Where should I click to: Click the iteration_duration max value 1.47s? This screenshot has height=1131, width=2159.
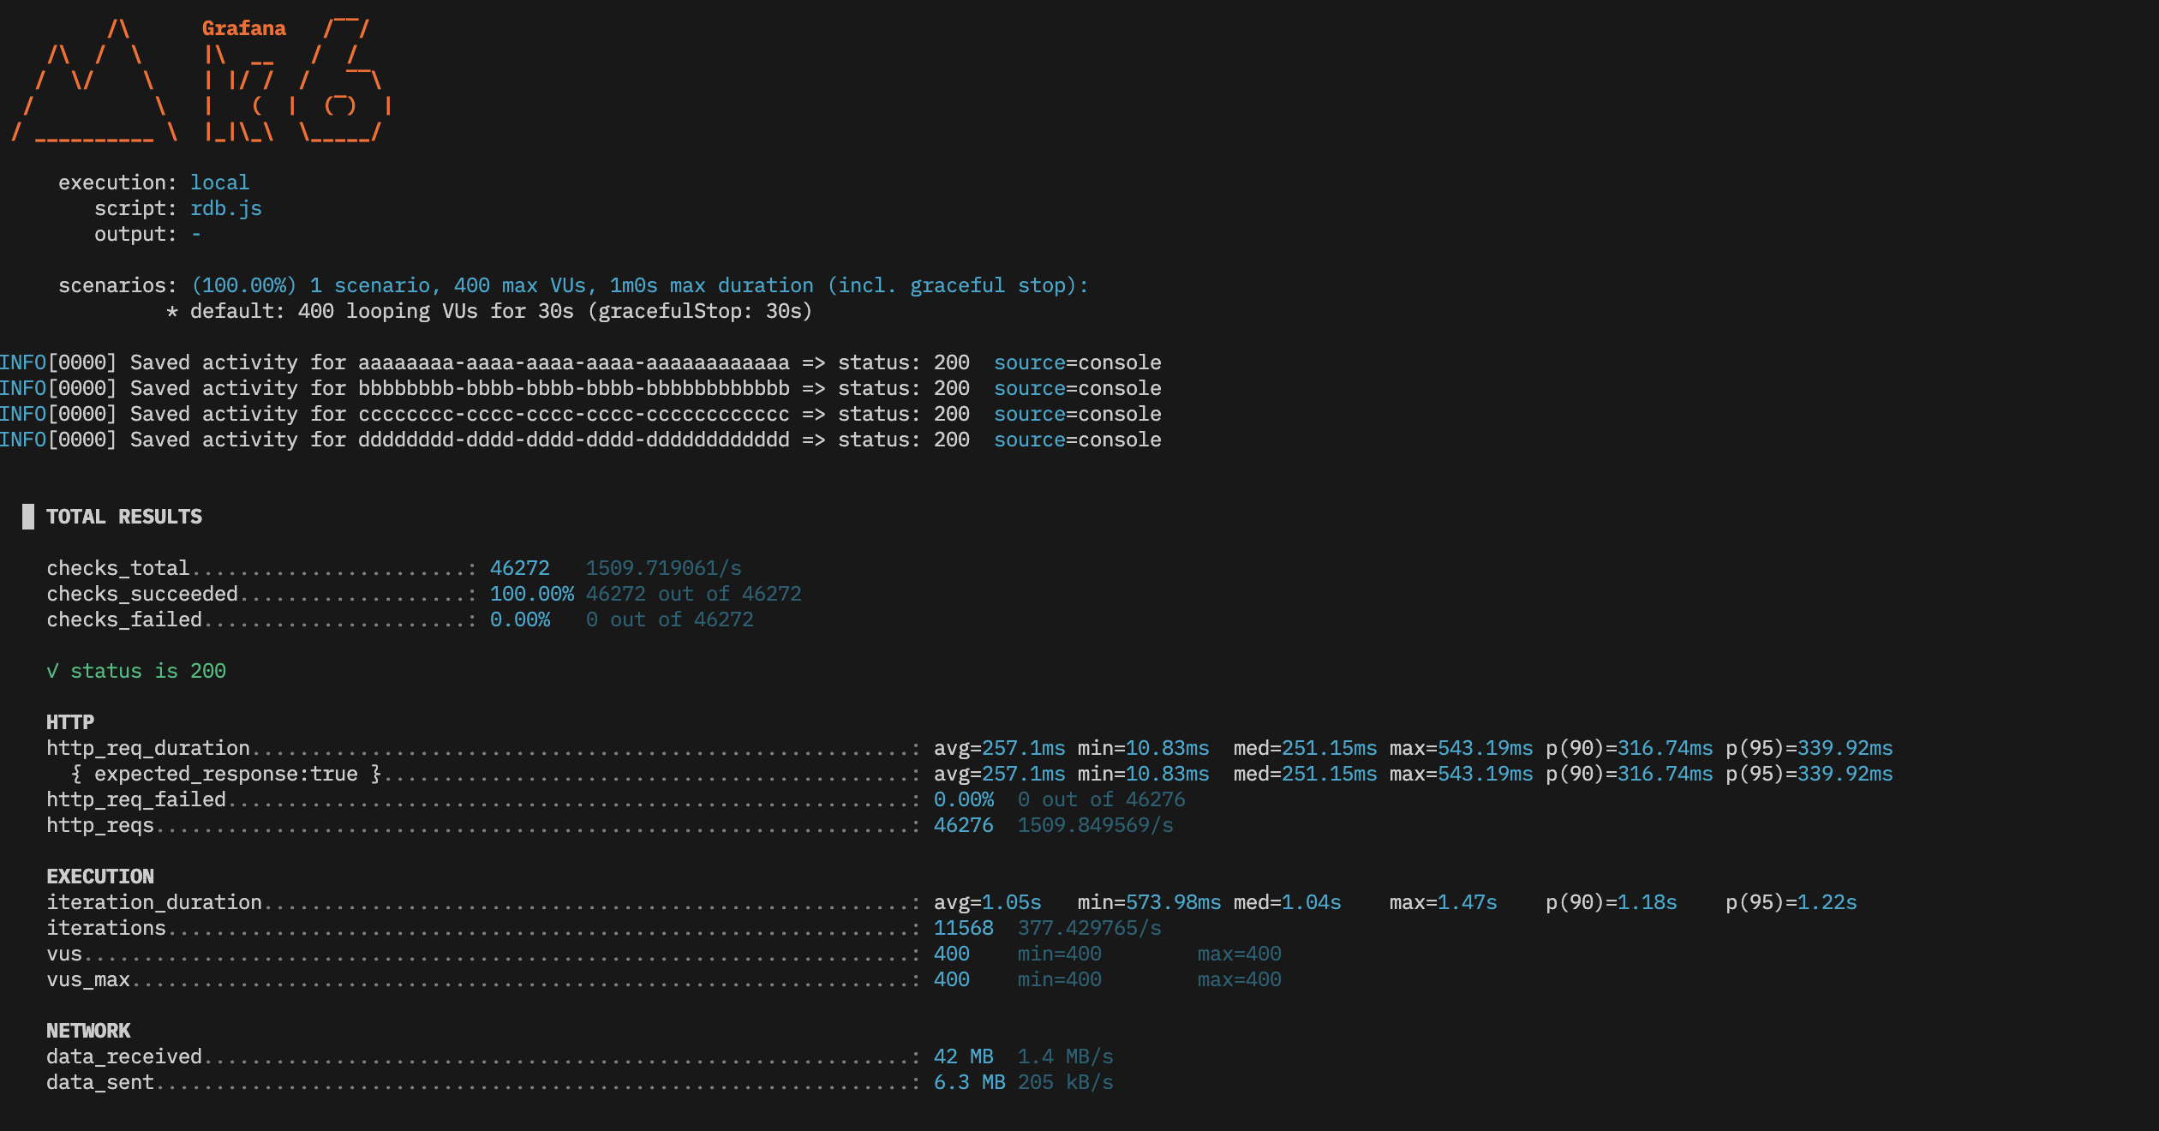point(1468,902)
